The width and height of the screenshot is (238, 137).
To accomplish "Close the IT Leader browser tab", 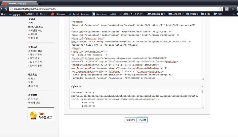I will tap(35, 3).
